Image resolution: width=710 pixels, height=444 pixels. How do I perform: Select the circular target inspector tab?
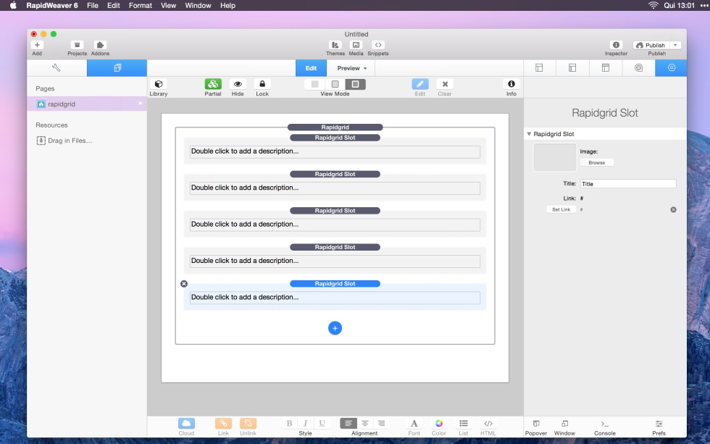point(638,68)
